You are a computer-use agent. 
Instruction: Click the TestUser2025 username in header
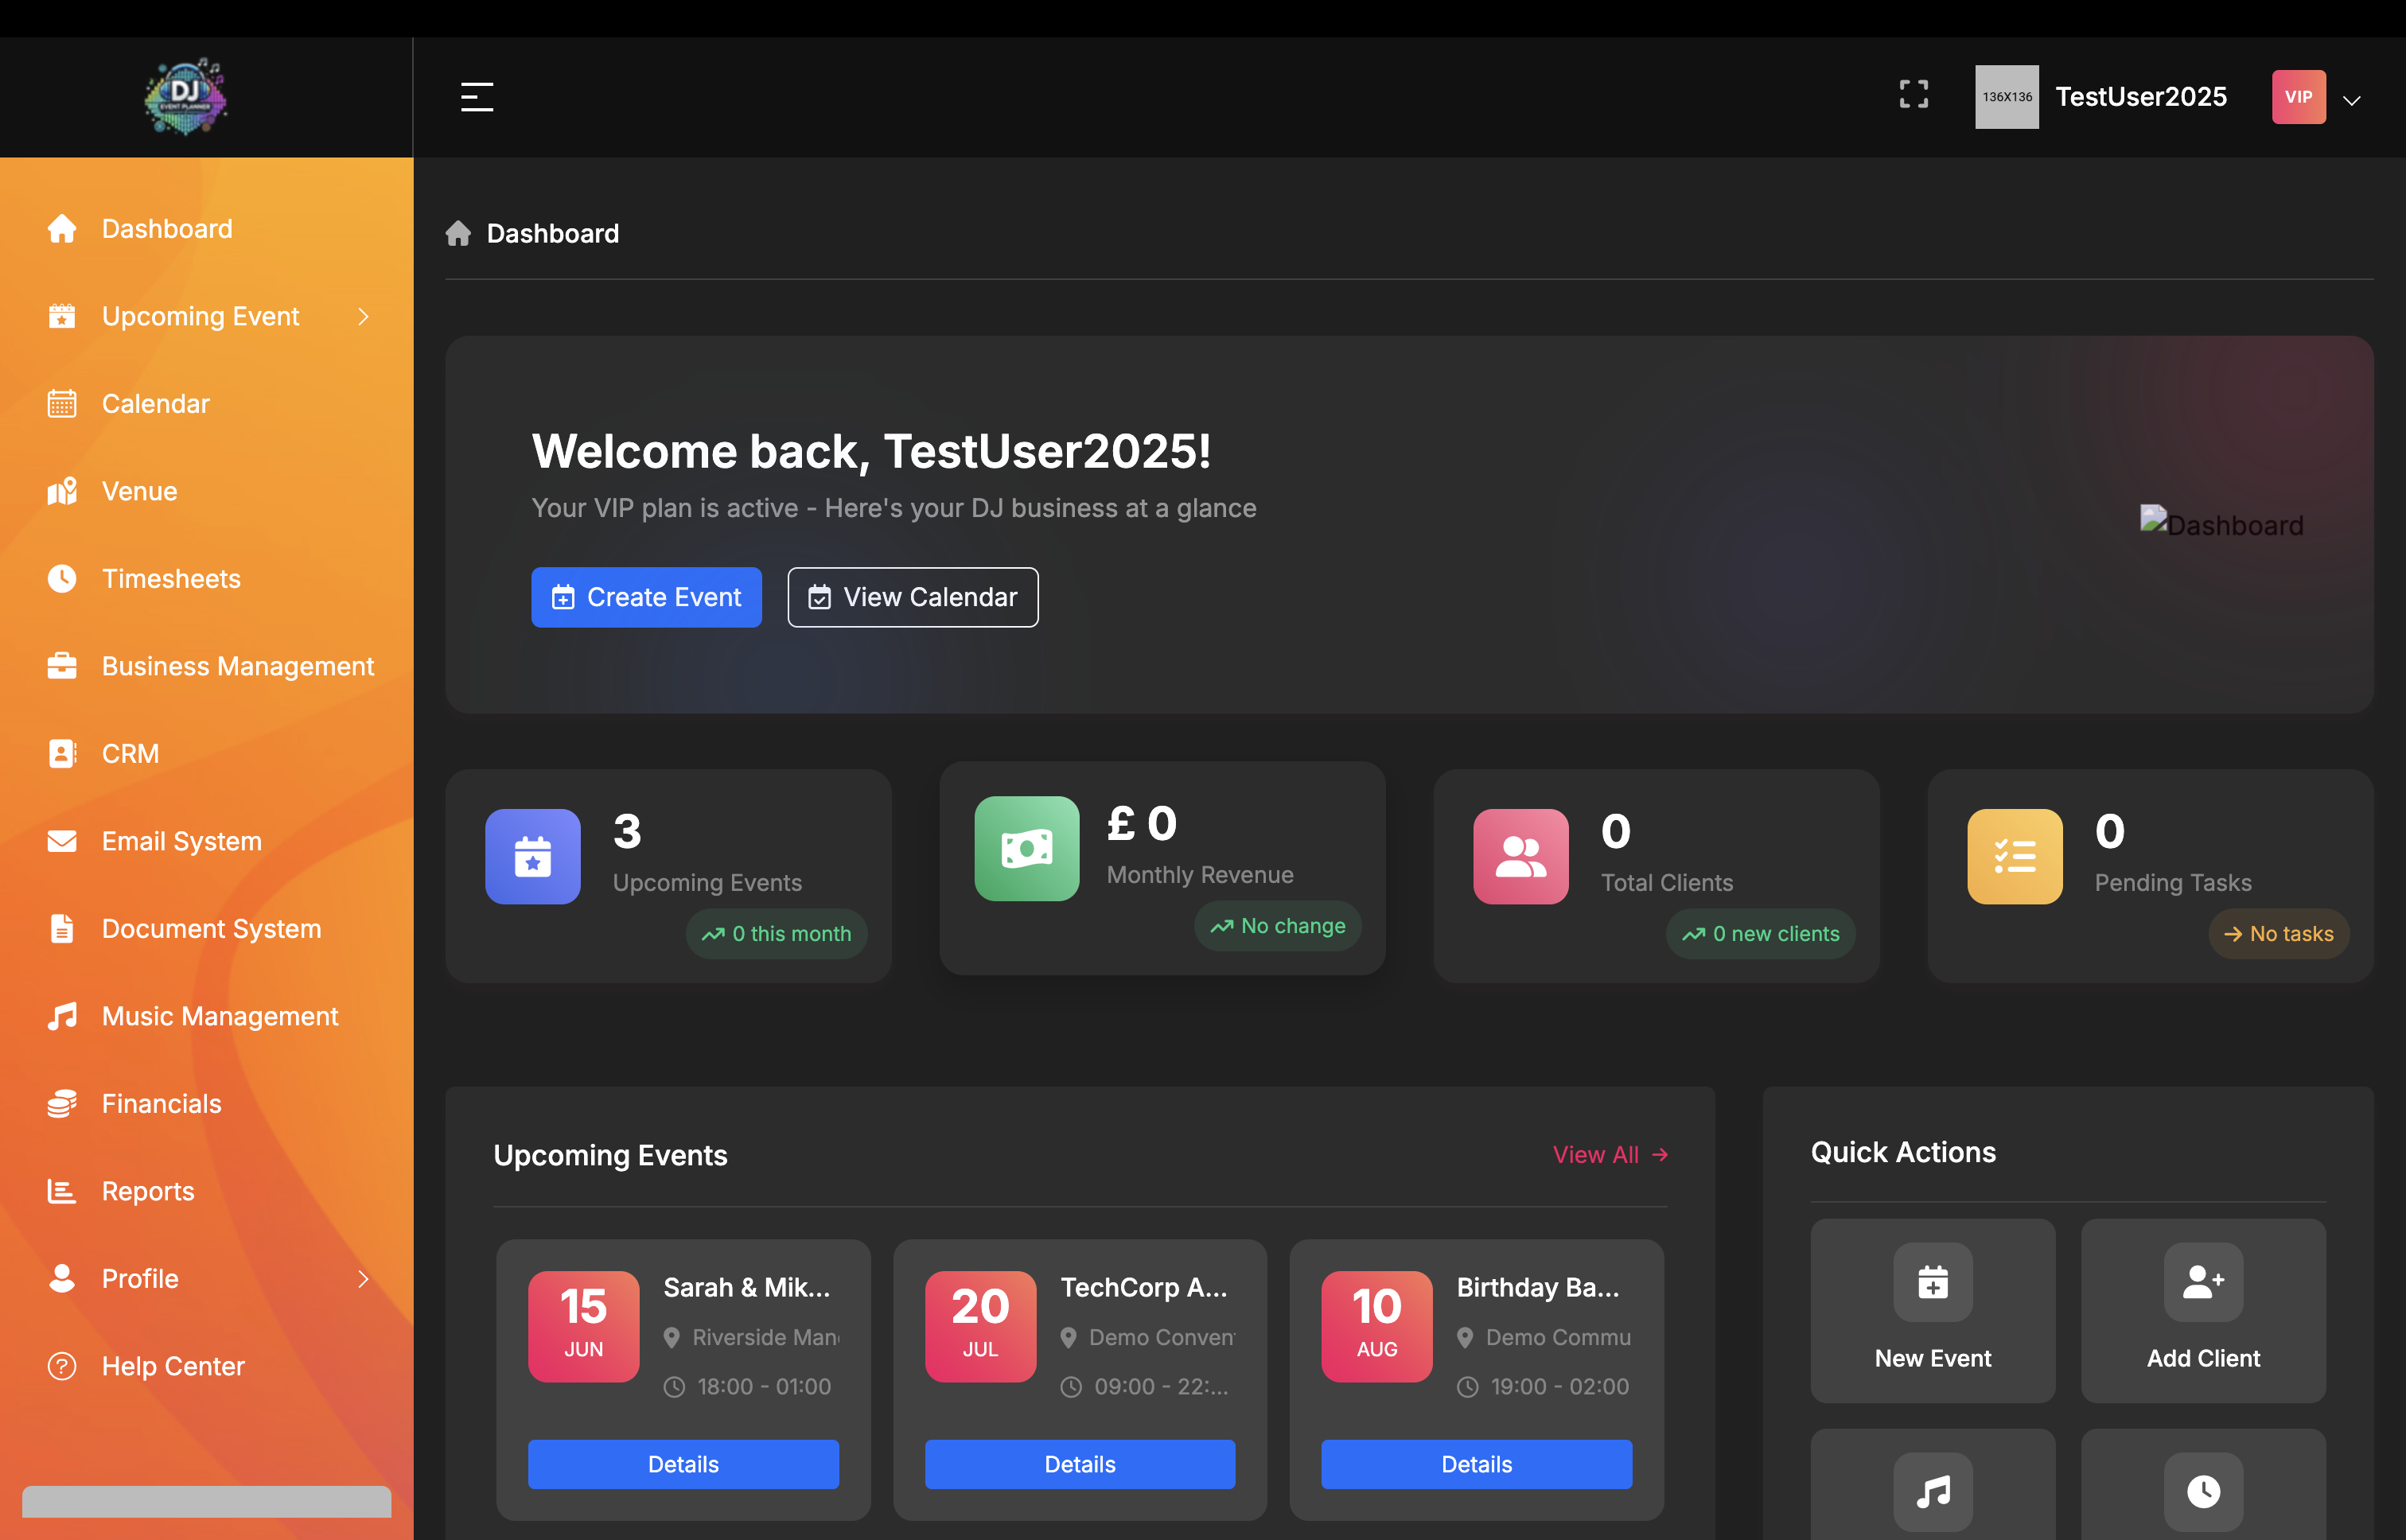point(2141,97)
